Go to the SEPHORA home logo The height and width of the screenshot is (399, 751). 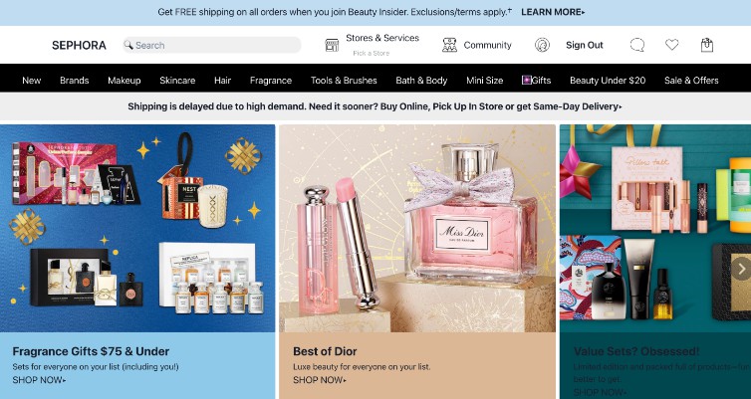pyautogui.click(x=79, y=45)
